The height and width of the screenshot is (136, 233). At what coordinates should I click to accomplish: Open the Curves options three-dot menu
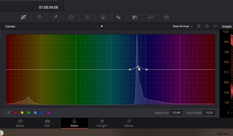215,26
